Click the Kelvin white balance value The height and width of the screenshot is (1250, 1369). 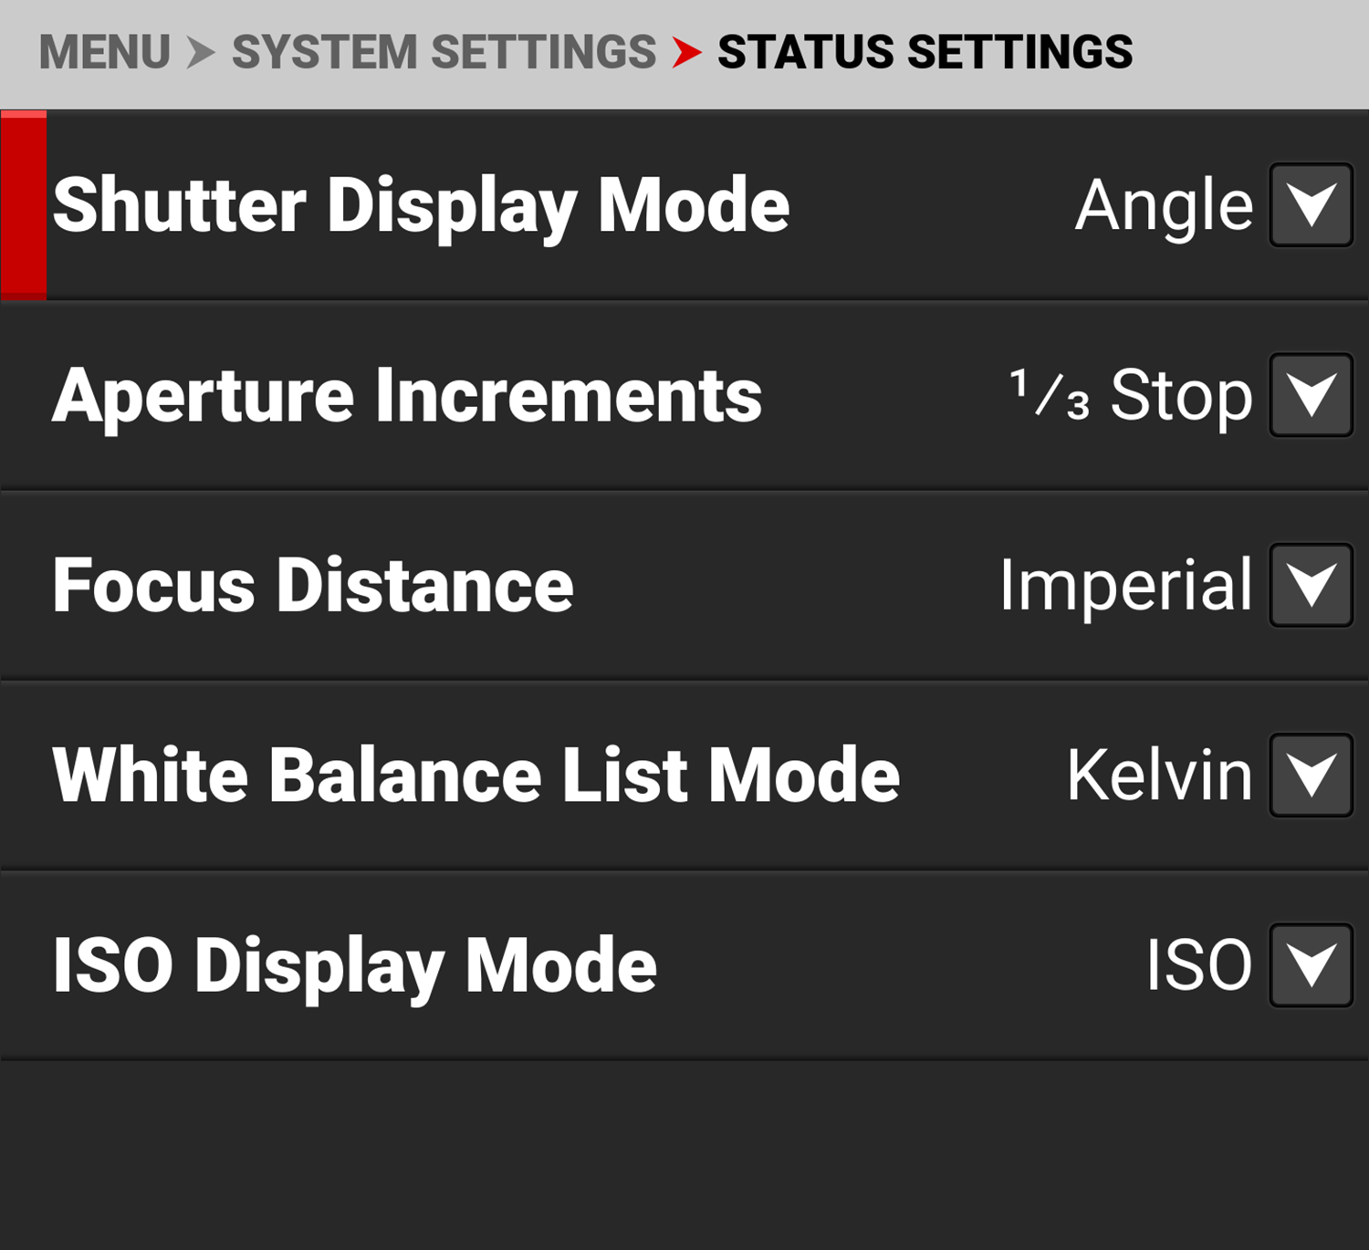pos(1159,776)
